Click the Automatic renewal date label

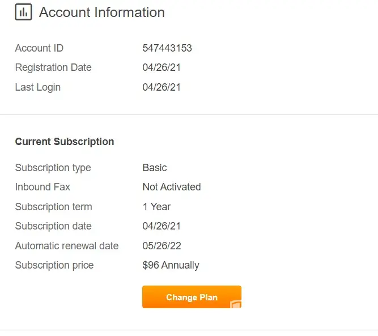click(67, 246)
